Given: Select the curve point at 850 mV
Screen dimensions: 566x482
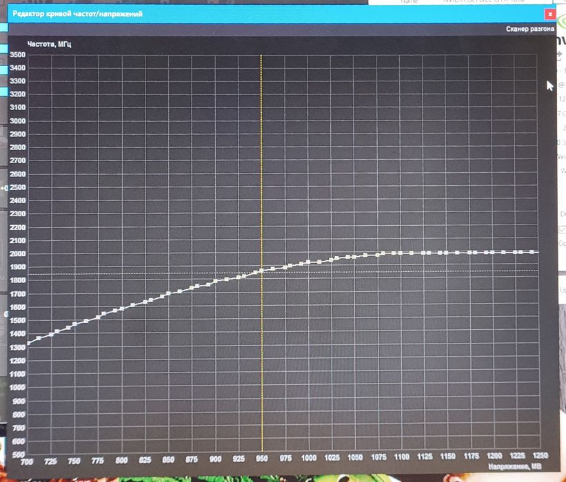Looking at the screenshot, I should (x=168, y=293).
